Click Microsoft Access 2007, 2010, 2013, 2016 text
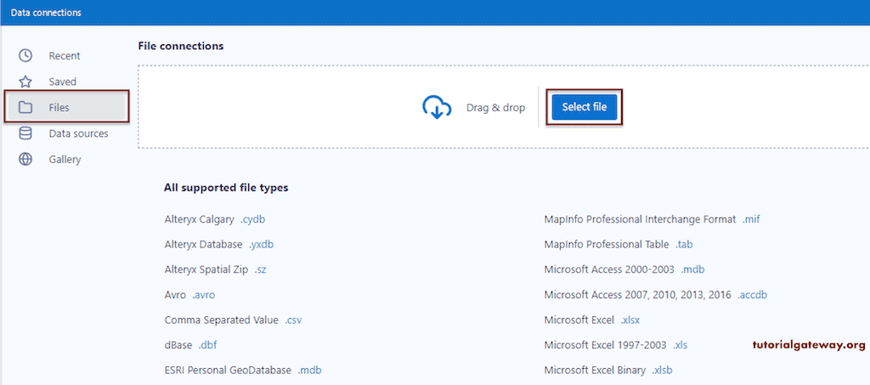The image size is (870, 385). coord(638,295)
